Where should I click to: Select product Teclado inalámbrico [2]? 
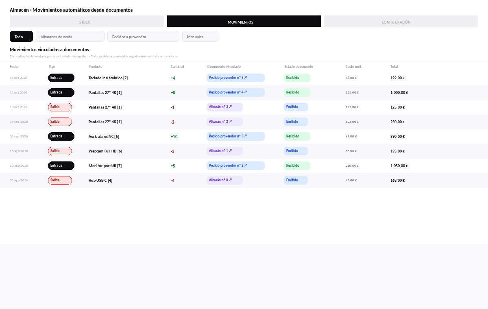(108, 78)
